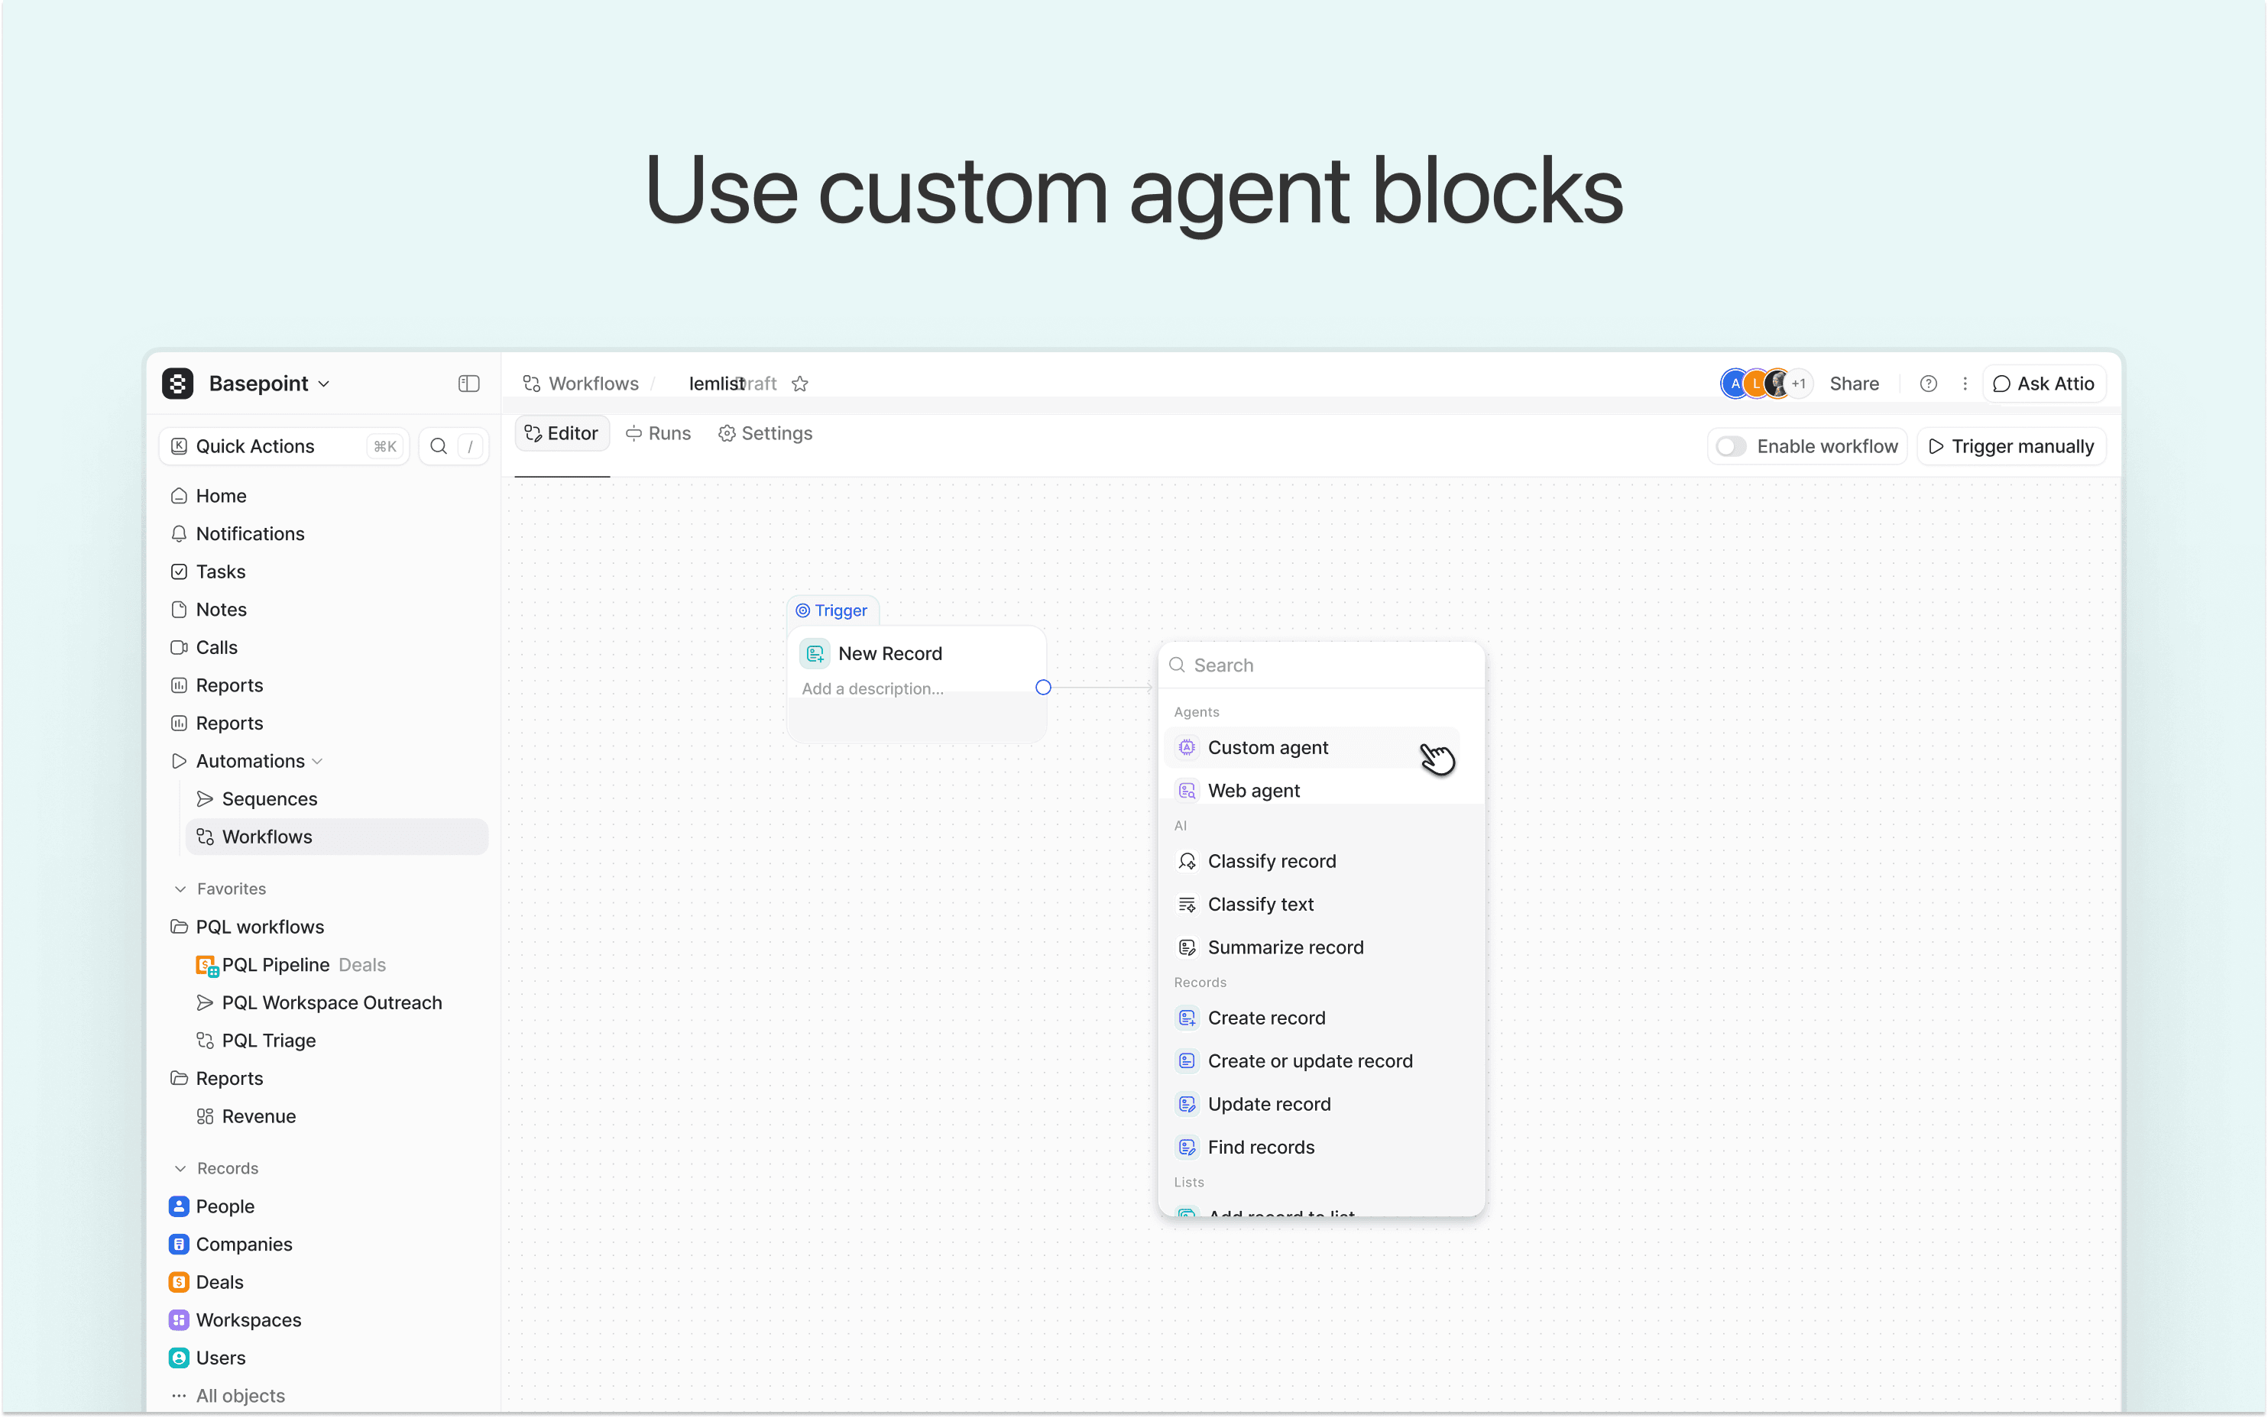Toggle the Enable workflow switch
Image resolution: width=2268 pixels, height=1418 pixels.
(x=1731, y=446)
